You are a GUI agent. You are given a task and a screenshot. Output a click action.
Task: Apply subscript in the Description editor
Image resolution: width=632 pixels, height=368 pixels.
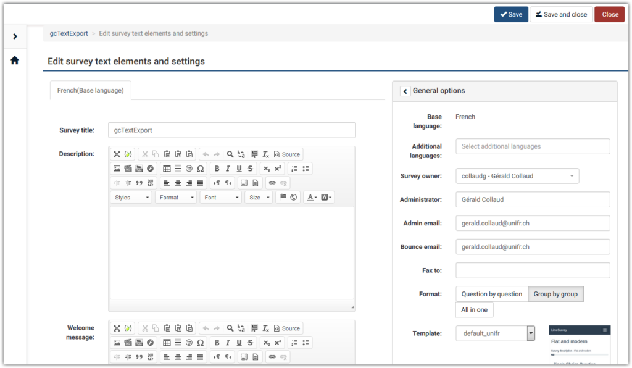(x=267, y=169)
